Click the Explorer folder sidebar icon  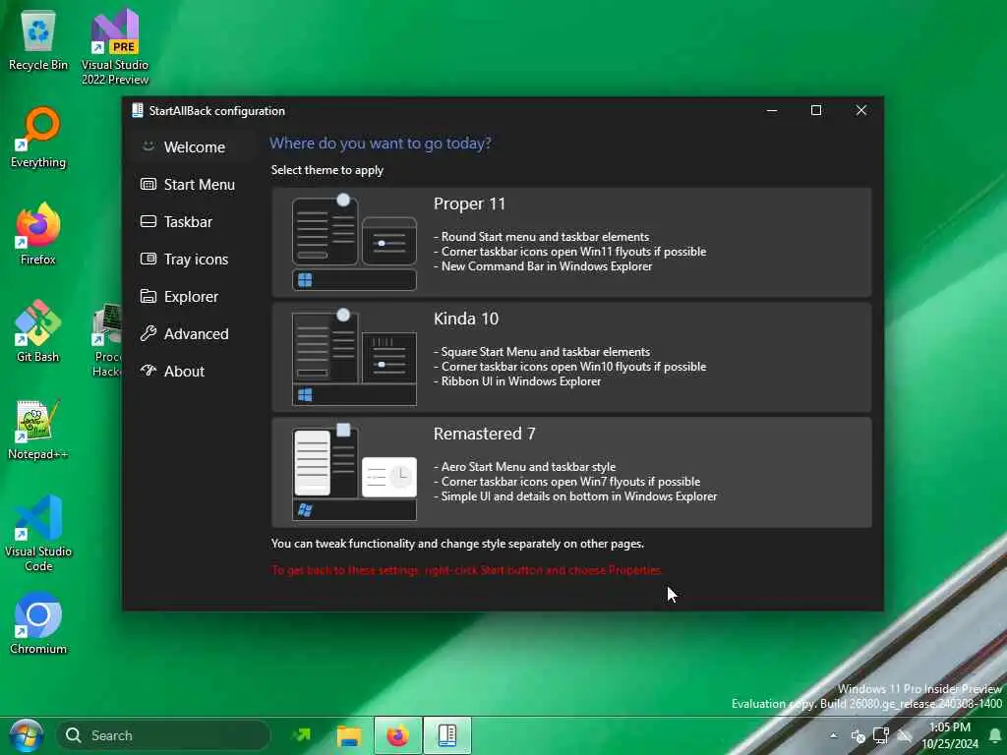coord(148,296)
